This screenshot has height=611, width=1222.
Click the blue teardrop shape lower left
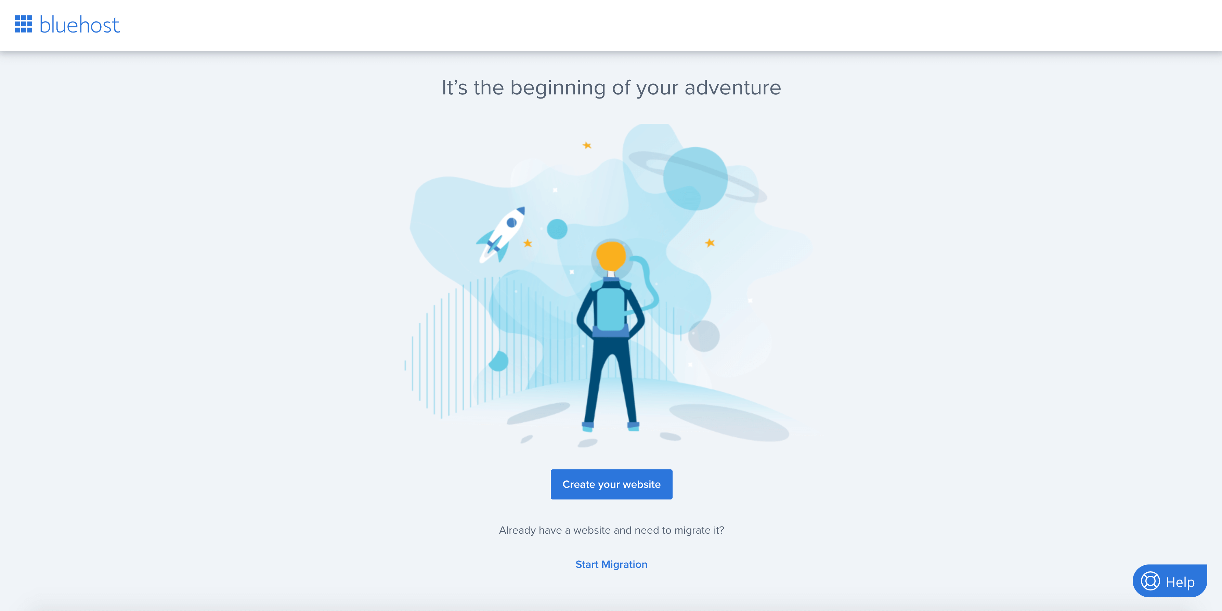coord(498,361)
